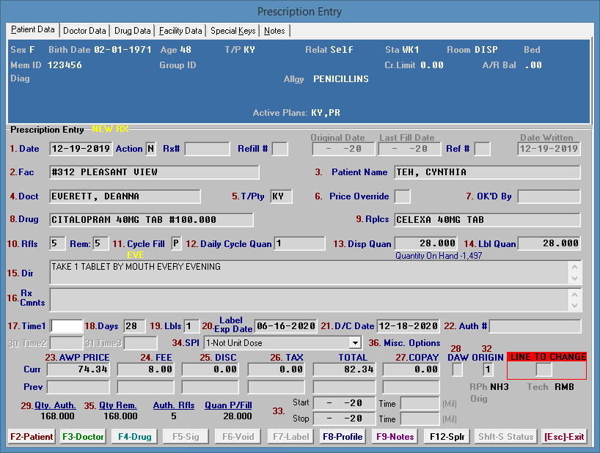Click the F12-Splr button
This screenshot has height=453, width=600.
click(447, 437)
